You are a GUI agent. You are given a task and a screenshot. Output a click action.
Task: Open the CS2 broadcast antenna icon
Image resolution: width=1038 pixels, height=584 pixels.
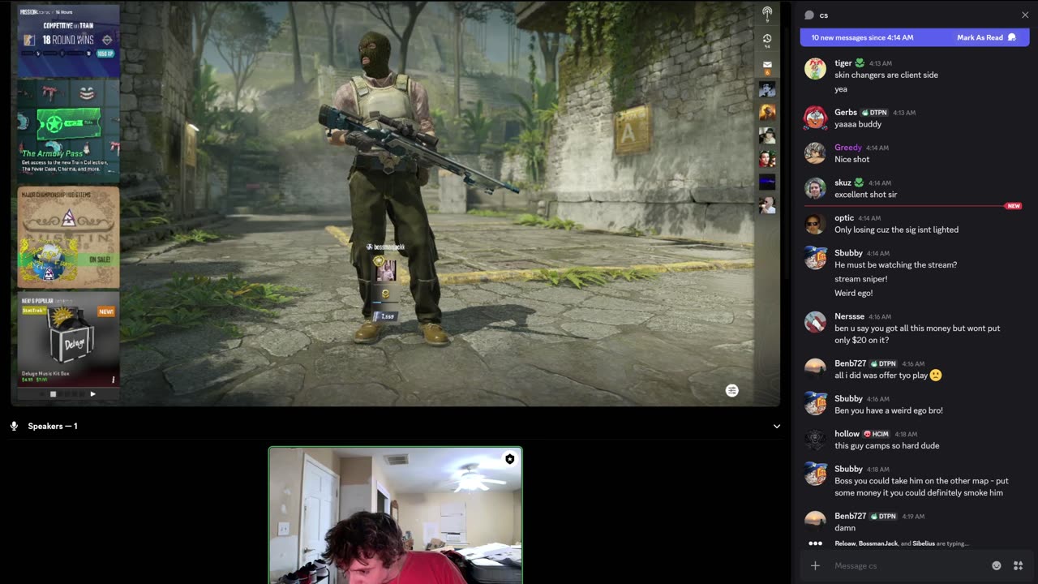(766, 14)
